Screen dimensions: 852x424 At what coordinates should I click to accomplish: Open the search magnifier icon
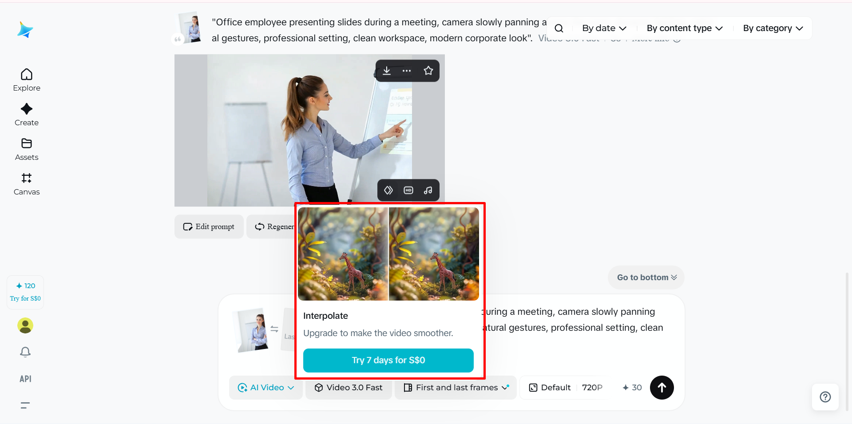tap(559, 28)
